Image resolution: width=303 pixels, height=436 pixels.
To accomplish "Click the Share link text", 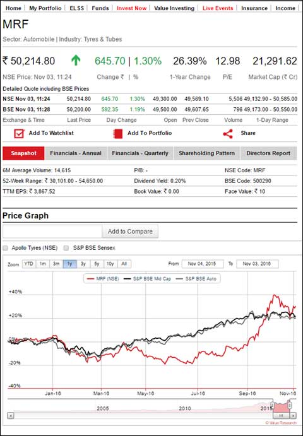I will coord(248,133).
